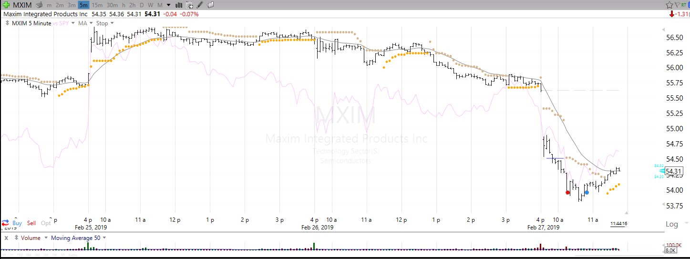Image resolution: width=690 pixels, height=259 pixels.
Task: Switch to the 3m timeframe
Action: tap(72, 5)
